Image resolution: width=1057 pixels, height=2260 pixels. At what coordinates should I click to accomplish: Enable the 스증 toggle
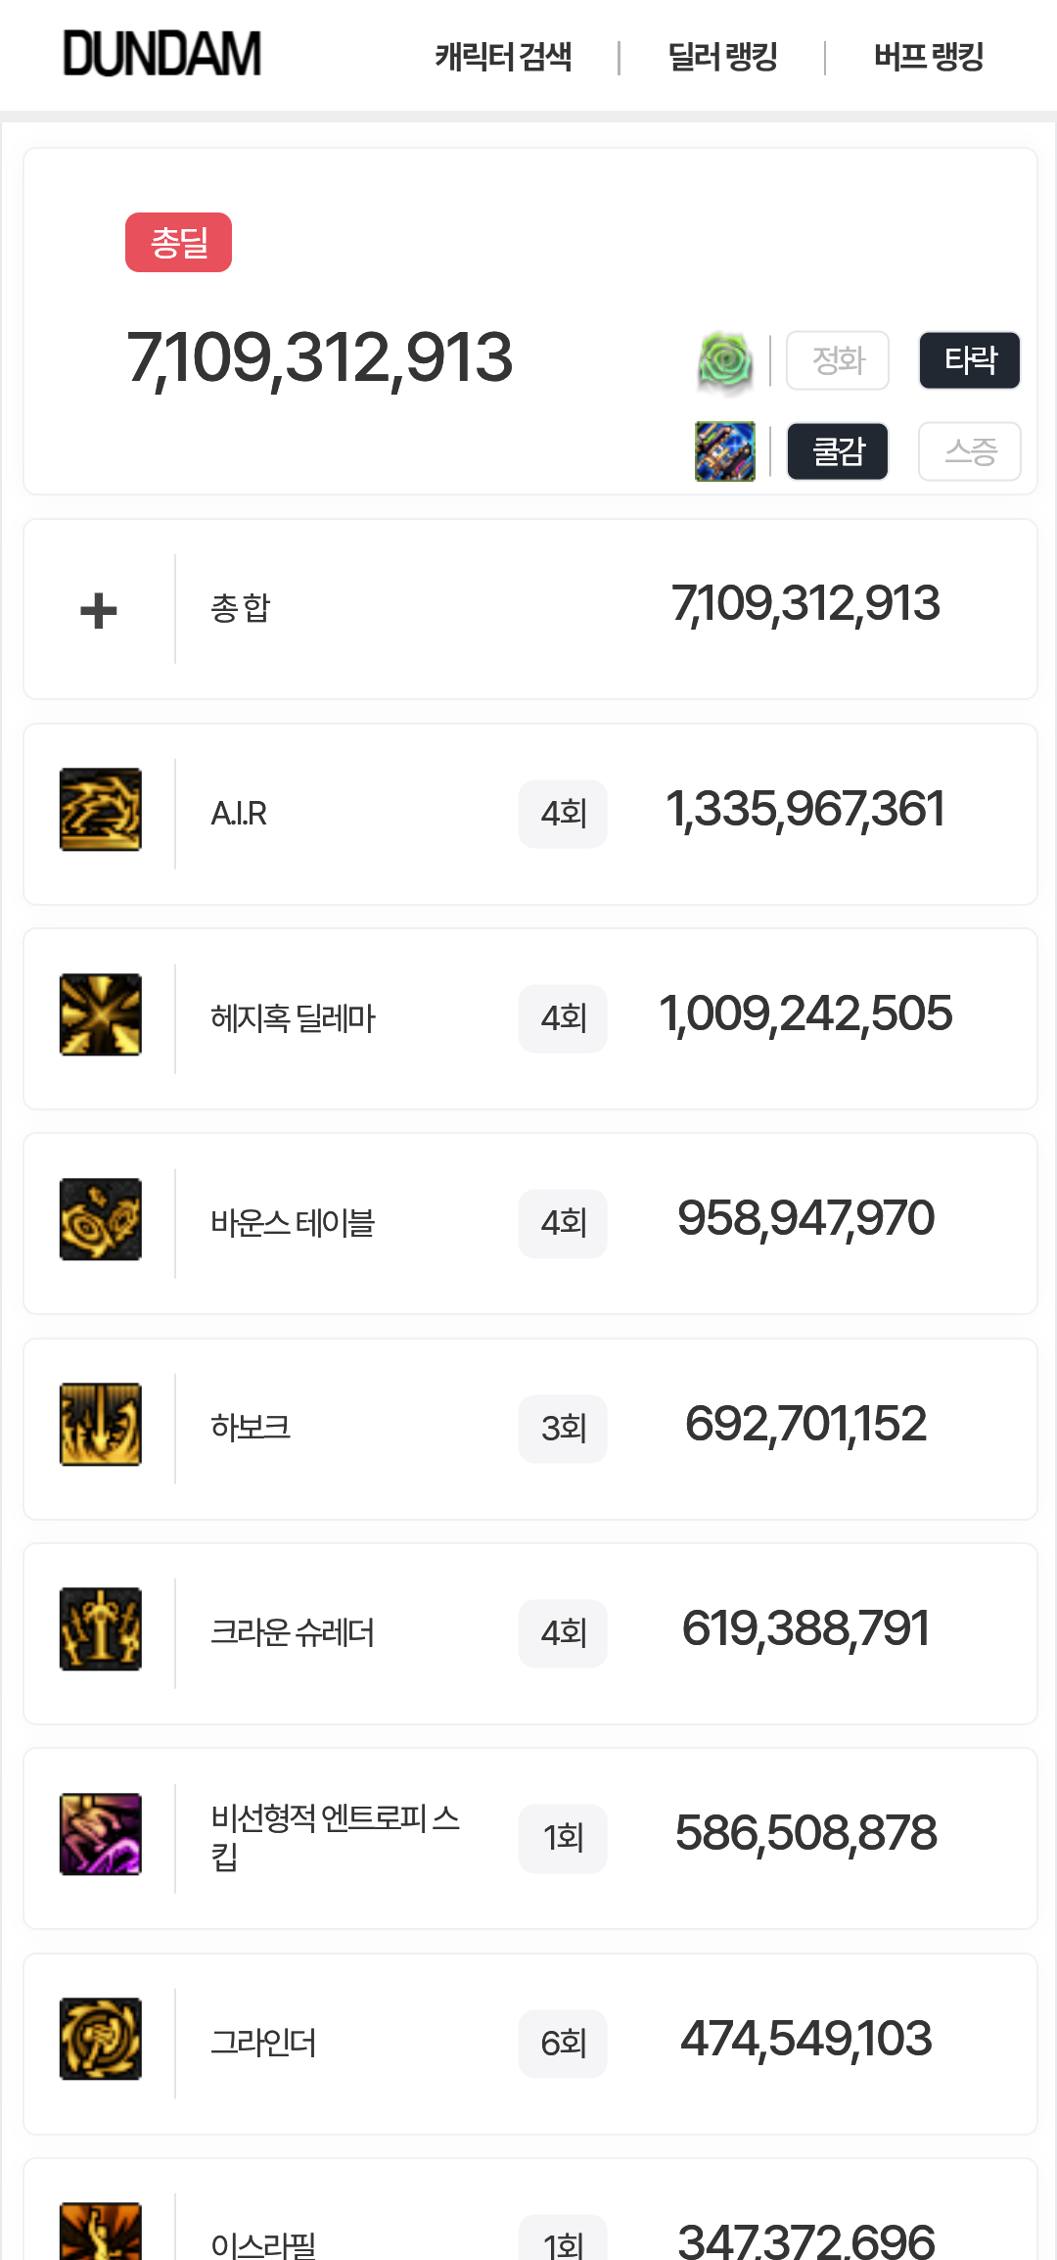coord(969,451)
